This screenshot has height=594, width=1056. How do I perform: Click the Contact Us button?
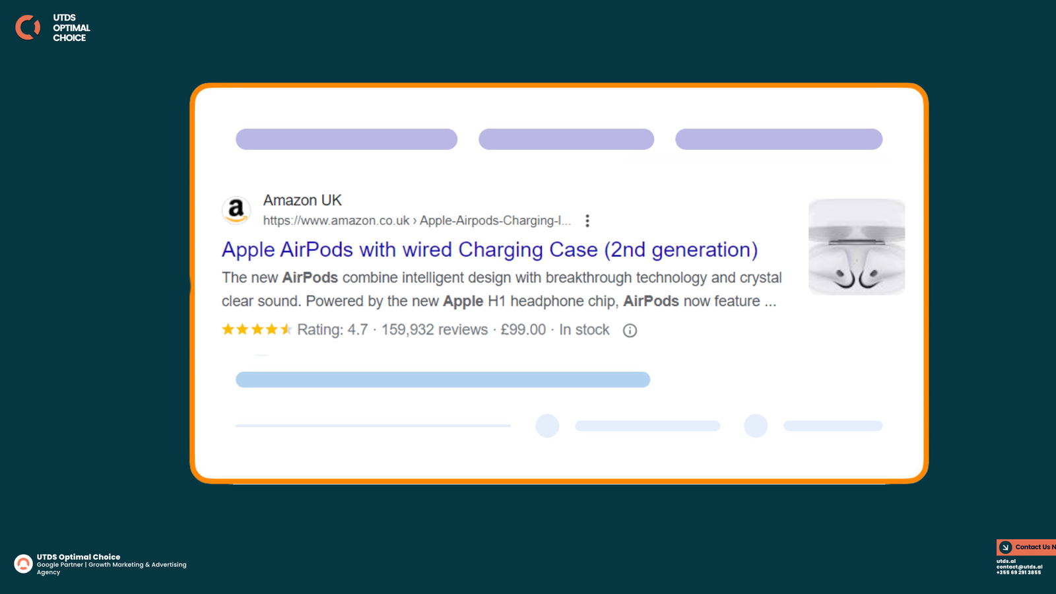click(x=1026, y=547)
